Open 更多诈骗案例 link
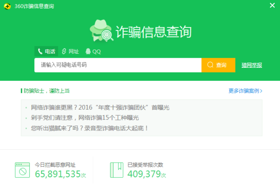Image resolution: width=280 pixels, height=188 pixels. [246, 91]
